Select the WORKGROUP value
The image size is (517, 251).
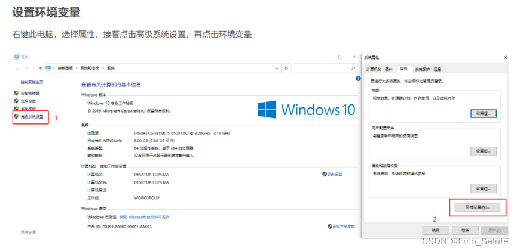click(146, 198)
